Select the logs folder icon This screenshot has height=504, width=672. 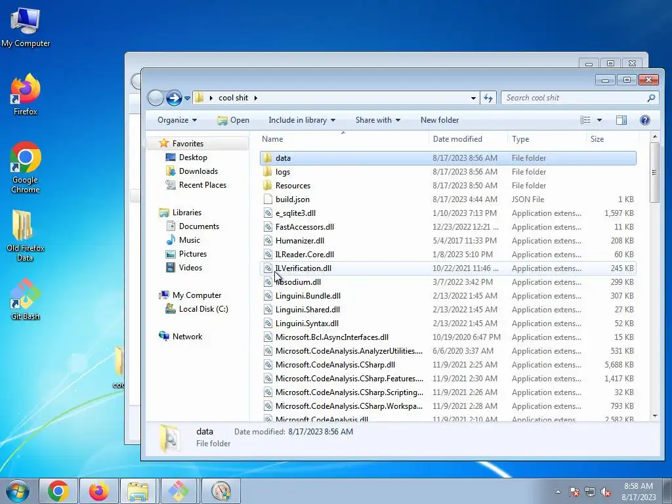pos(268,172)
